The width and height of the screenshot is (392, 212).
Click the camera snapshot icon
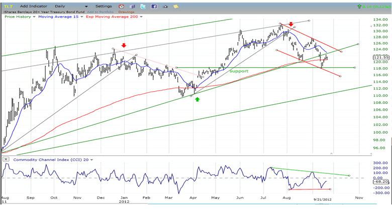point(164,7)
